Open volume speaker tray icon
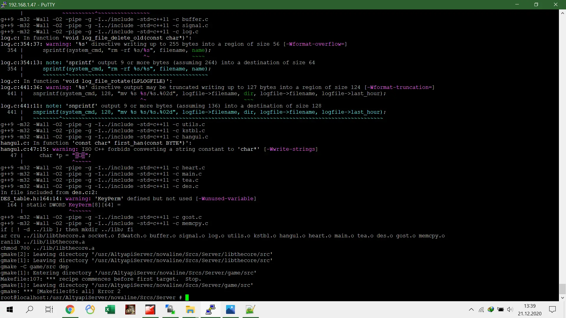The image size is (566, 318). pyautogui.click(x=510, y=309)
